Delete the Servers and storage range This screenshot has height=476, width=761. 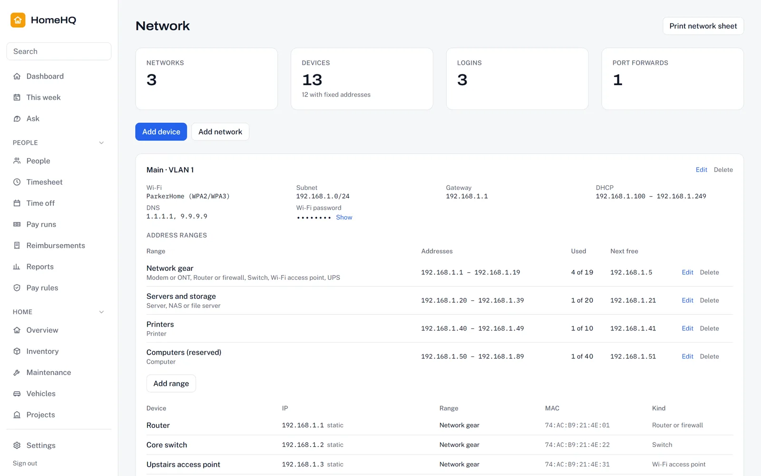pos(709,300)
